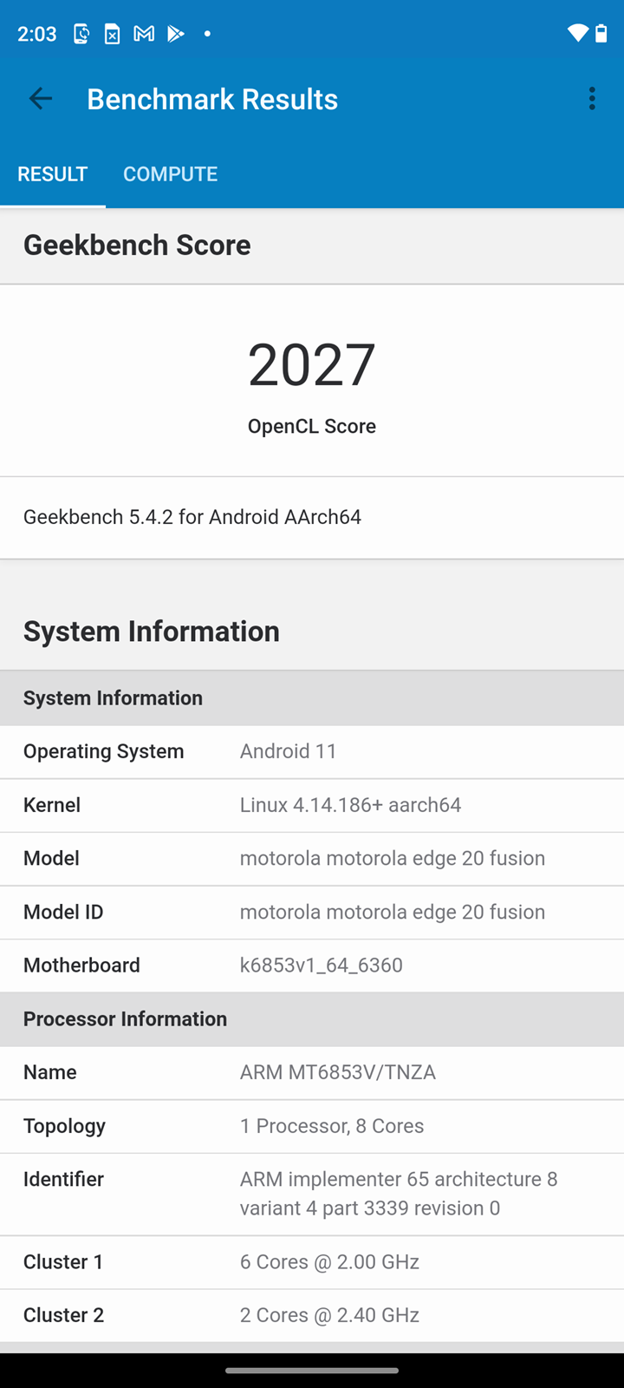Tap the back arrow icon

(41, 99)
